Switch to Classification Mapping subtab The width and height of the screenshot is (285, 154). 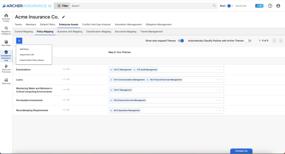coord(99,32)
